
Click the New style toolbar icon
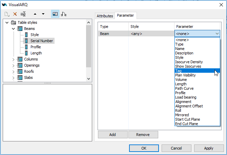point(7,14)
